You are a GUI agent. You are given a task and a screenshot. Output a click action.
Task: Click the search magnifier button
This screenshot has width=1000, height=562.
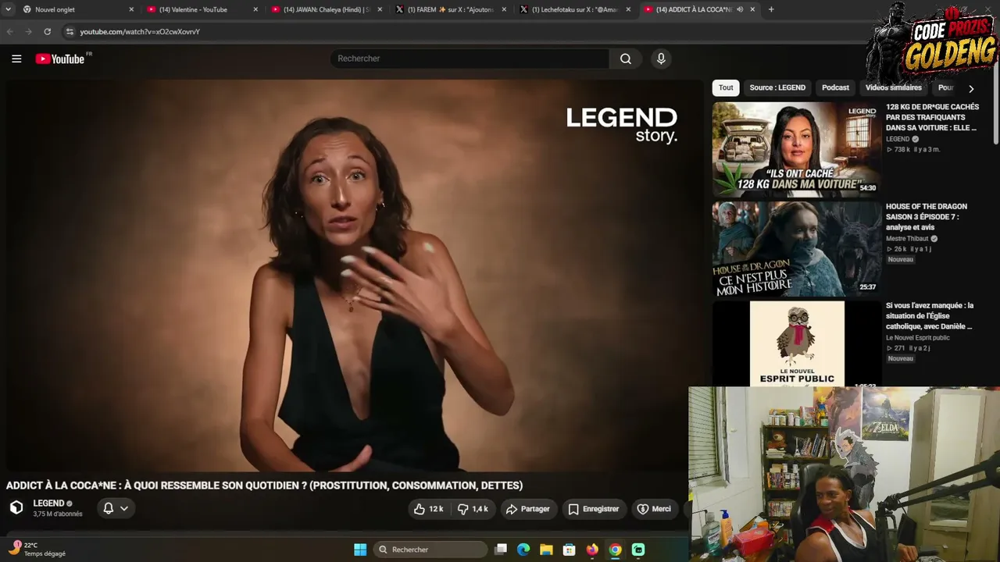click(x=626, y=59)
